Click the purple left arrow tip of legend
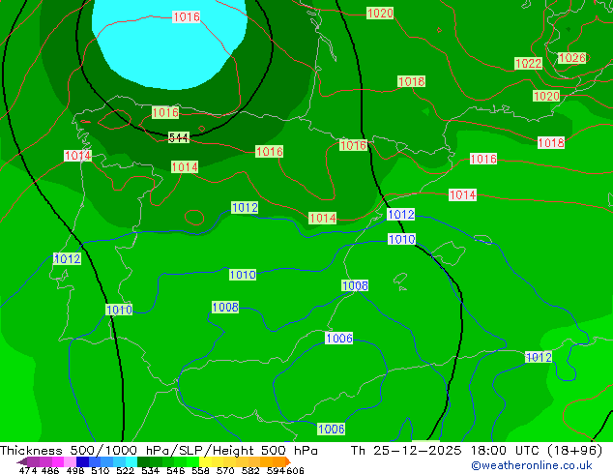Image resolution: width=613 pixels, height=474 pixels. coord(21,461)
